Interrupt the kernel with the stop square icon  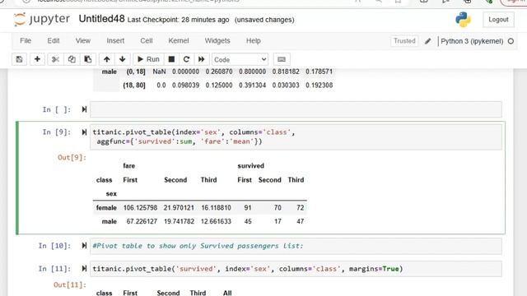171,59
